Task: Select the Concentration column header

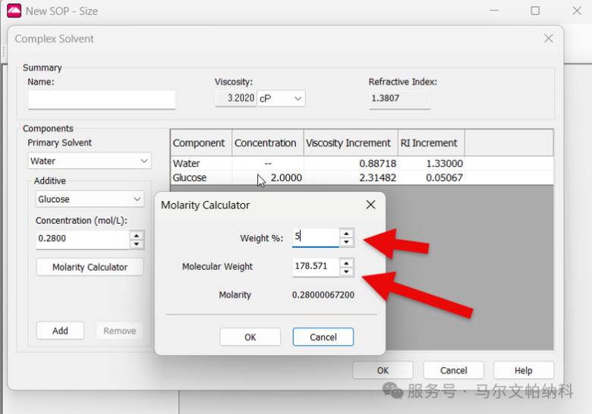Action: [266, 143]
